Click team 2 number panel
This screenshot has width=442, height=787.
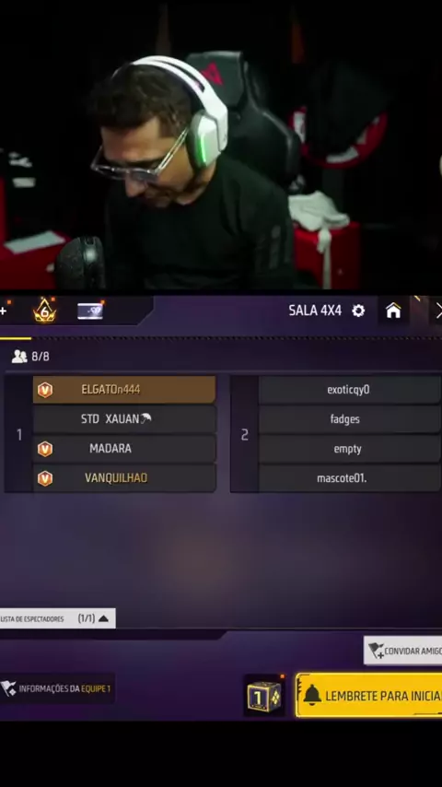(x=244, y=434)
